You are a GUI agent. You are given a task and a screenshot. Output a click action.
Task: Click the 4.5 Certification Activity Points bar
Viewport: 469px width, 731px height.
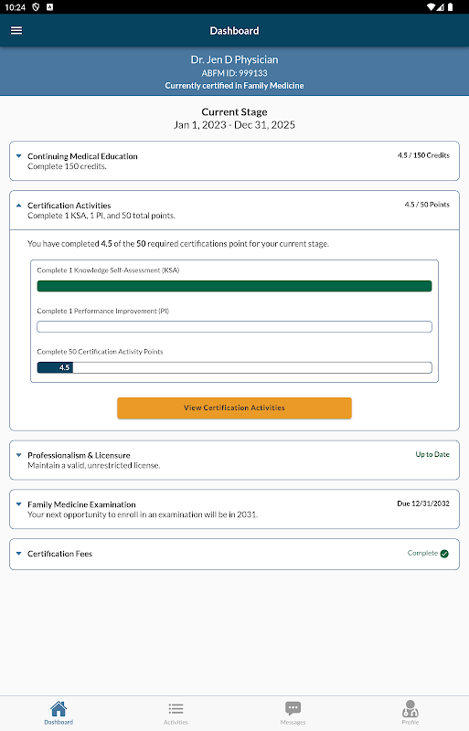[234, 367]
